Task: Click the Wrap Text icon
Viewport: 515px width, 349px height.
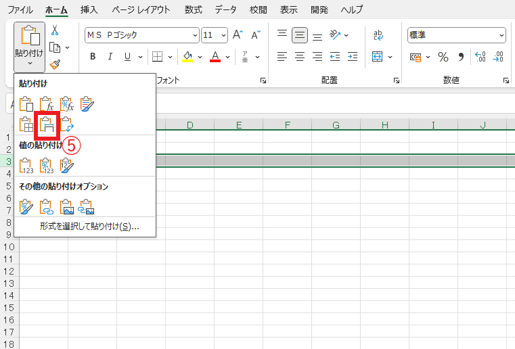Action: click(x=378, y=35)
